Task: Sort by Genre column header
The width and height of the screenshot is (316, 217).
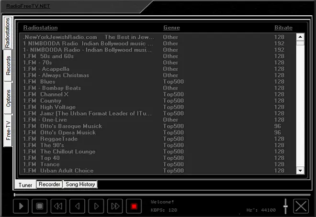Action: tap(171, 28)
